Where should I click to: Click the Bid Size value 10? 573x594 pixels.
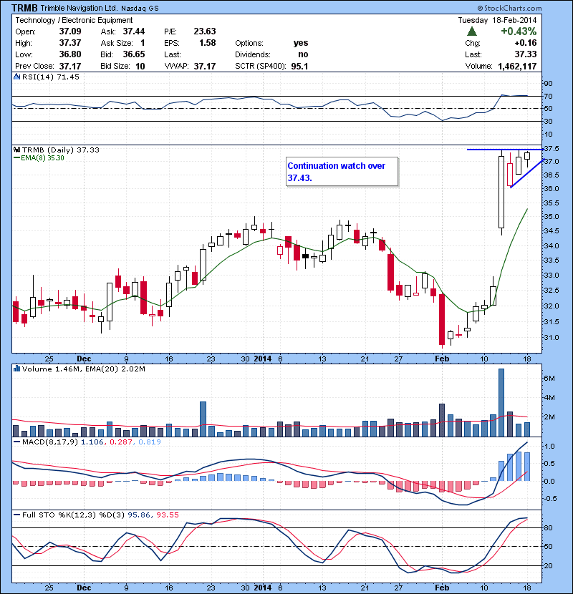point(140,67)
